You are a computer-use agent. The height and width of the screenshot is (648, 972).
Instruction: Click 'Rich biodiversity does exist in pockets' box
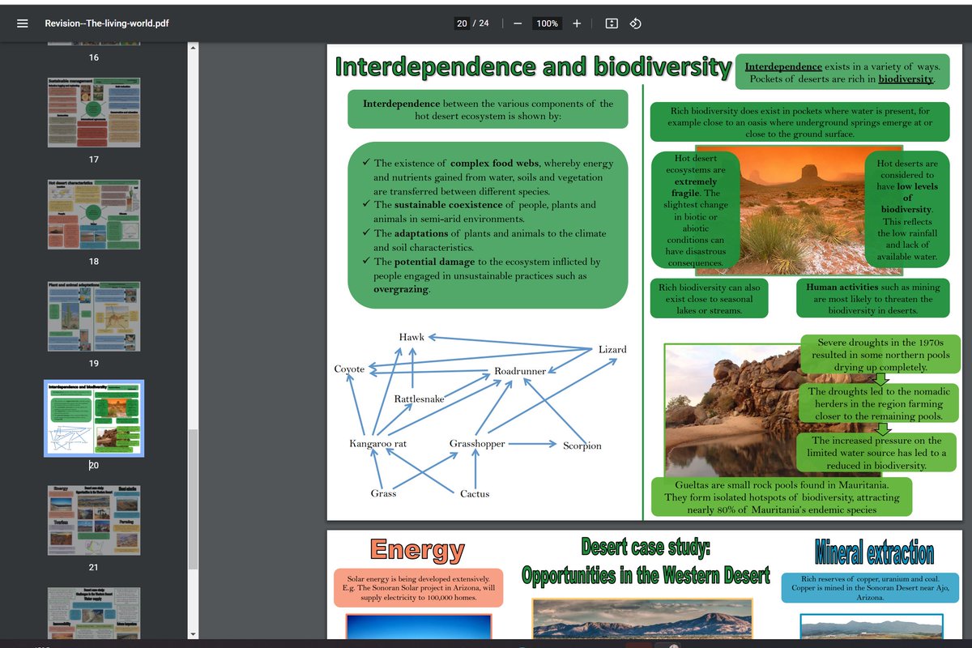coord(799,122)
